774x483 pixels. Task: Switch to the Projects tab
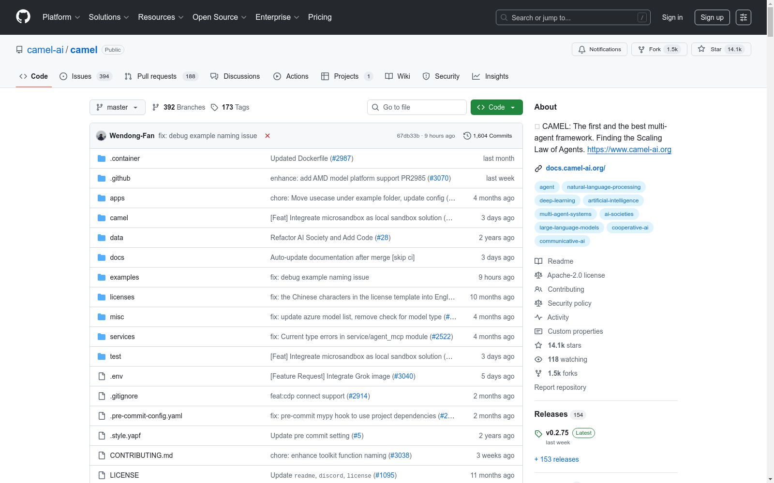pos(347,76)
